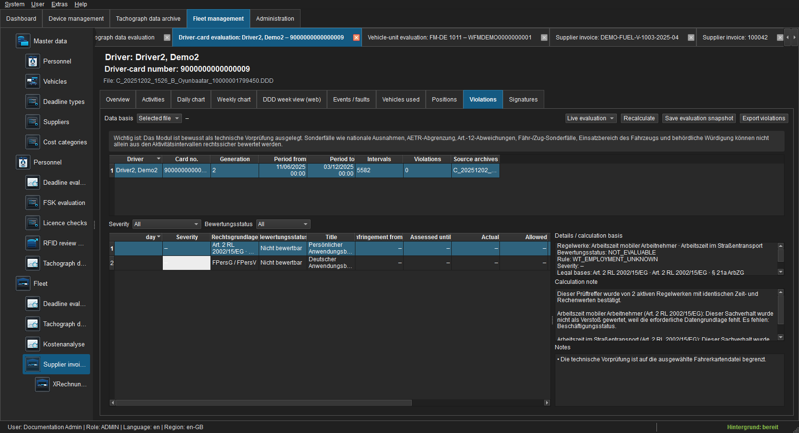Click the Vehicles sidebar icon
Viewport: 799px width, 433px height.
[x=33, y=81]
